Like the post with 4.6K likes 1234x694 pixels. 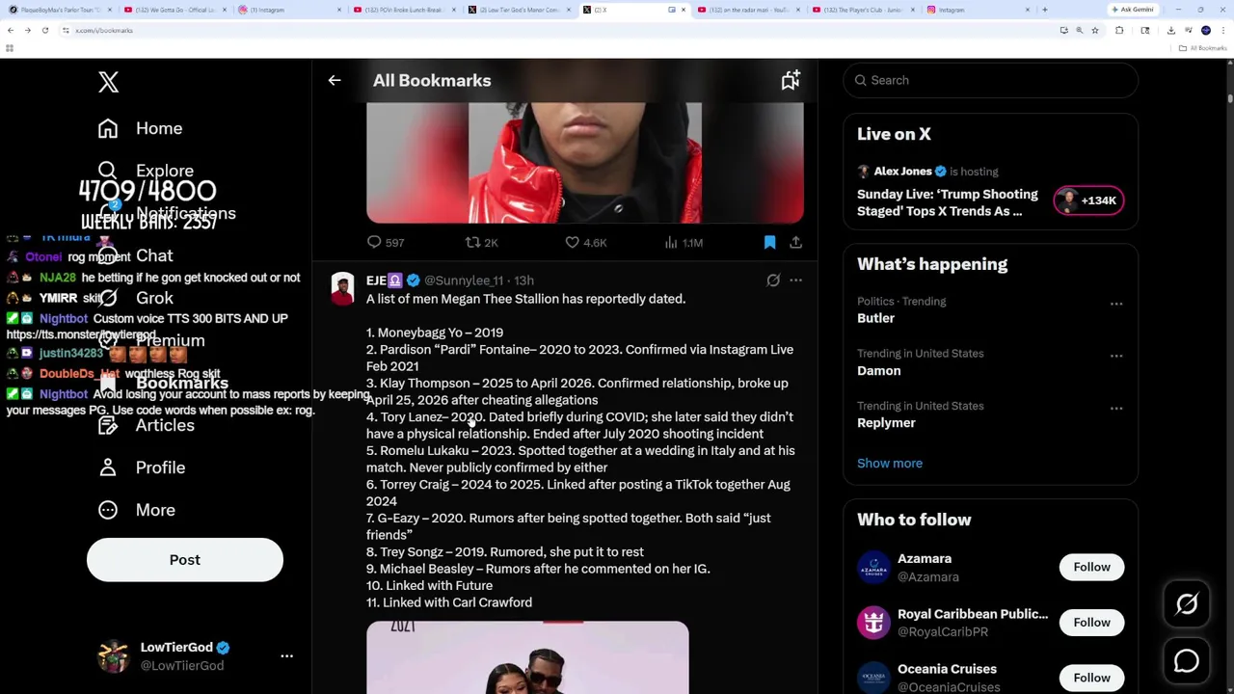tap(585, 243)
